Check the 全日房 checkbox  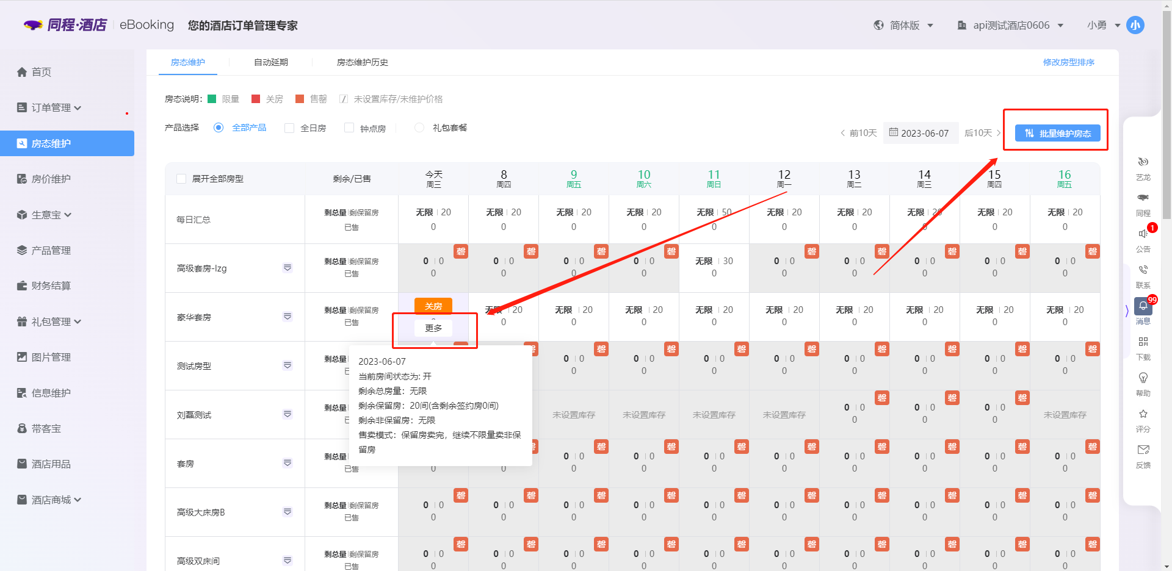point(289,128)
